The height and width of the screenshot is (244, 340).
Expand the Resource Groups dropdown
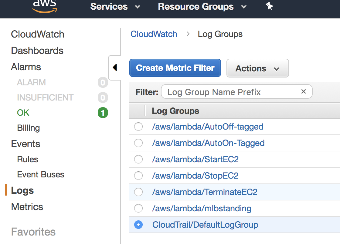[202, 7]
